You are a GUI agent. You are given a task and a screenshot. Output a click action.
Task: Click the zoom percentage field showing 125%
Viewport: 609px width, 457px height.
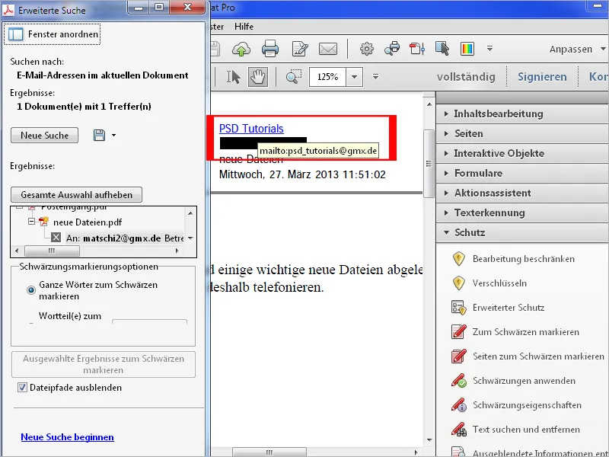click(x=327, y=77)
